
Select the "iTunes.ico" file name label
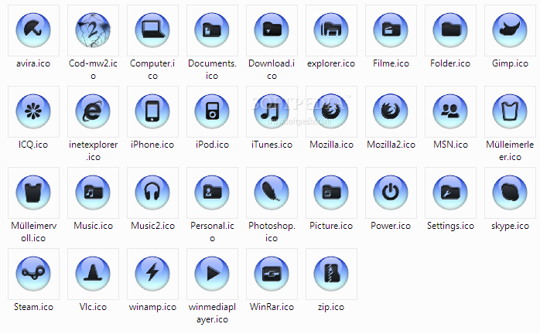coord(272,145)
